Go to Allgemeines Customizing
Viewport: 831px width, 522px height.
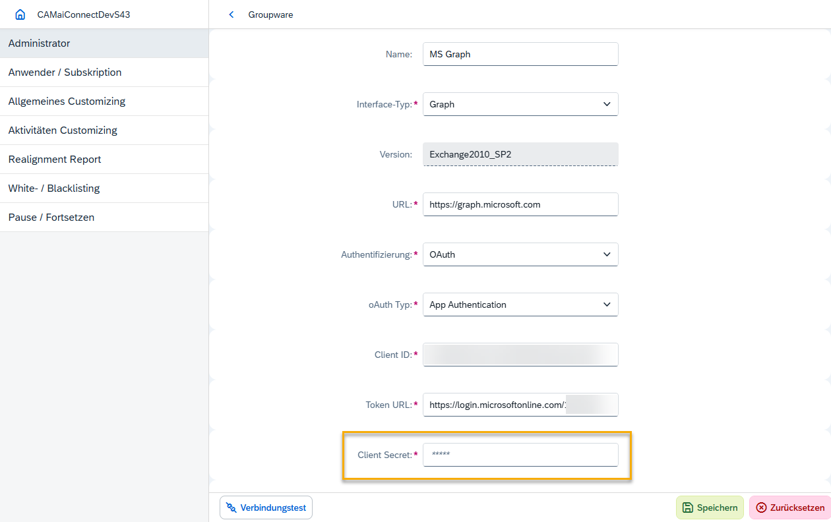point(104,101)
